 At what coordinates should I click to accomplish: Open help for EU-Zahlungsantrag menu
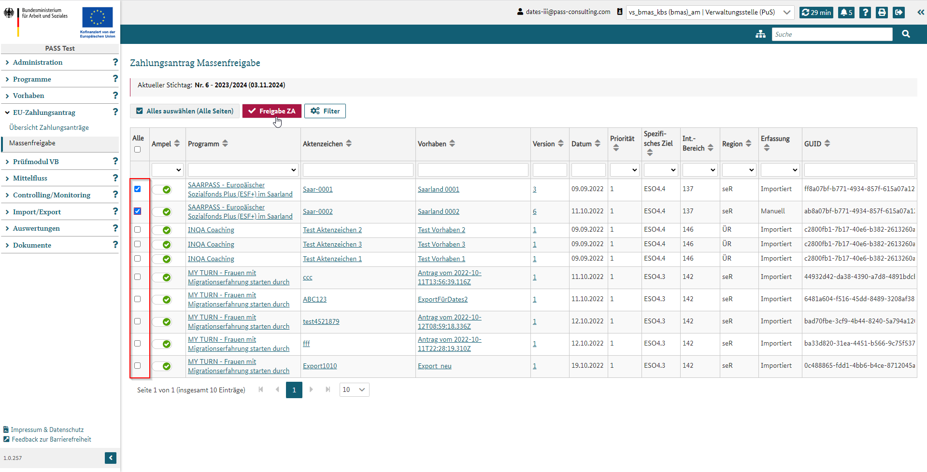(x=115, y=112)
